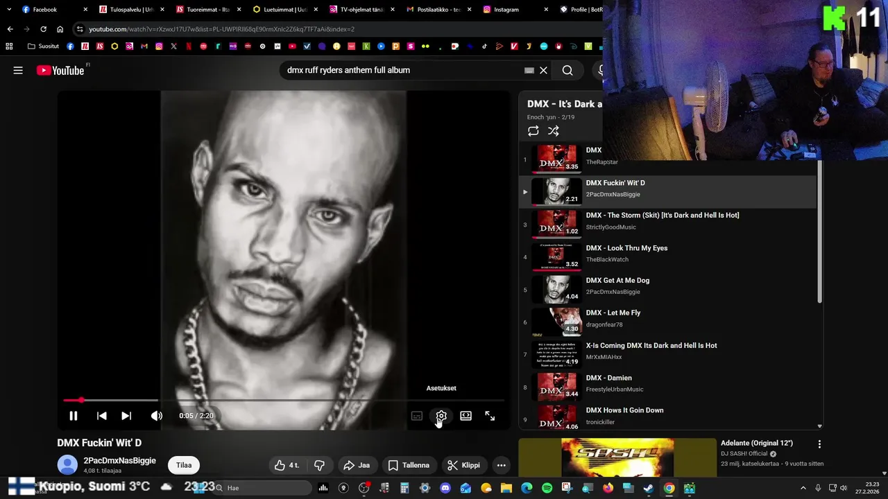
Task: Mute the video volume speaker icon
Action: pos(157,416)
